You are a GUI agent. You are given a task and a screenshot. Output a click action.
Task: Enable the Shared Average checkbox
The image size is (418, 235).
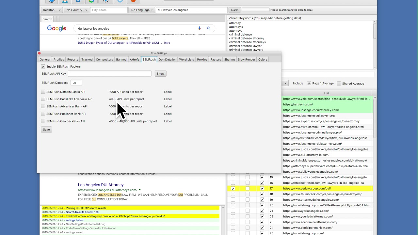339,84
